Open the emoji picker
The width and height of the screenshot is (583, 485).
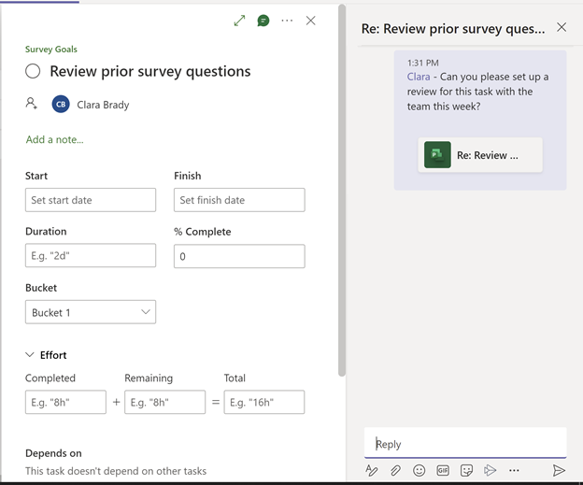tap(419, 470)
